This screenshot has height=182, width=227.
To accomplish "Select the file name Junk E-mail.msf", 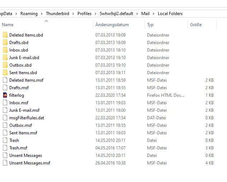I will 24,110.
